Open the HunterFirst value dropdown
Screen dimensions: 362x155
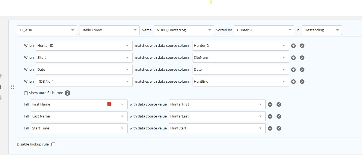(217, 104)
